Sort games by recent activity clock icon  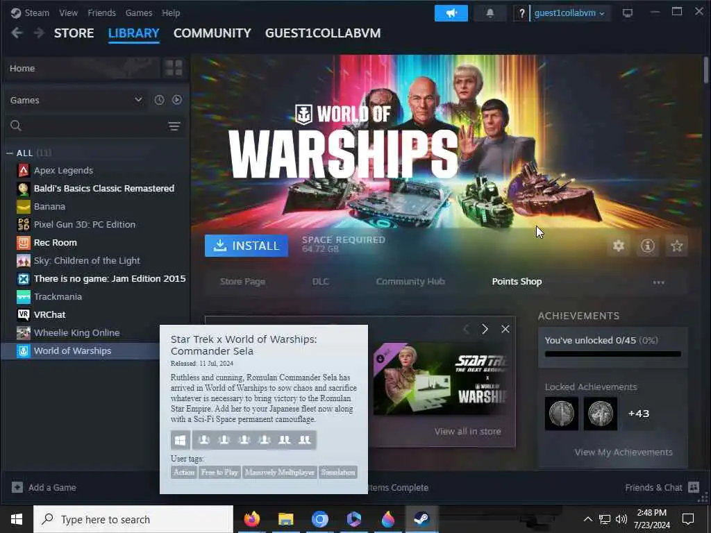click(159, 100)
